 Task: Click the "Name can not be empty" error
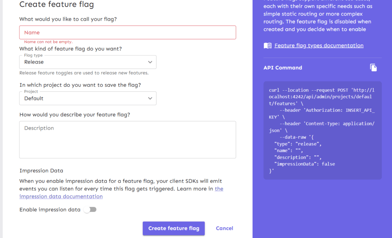[x=48, y=42]
